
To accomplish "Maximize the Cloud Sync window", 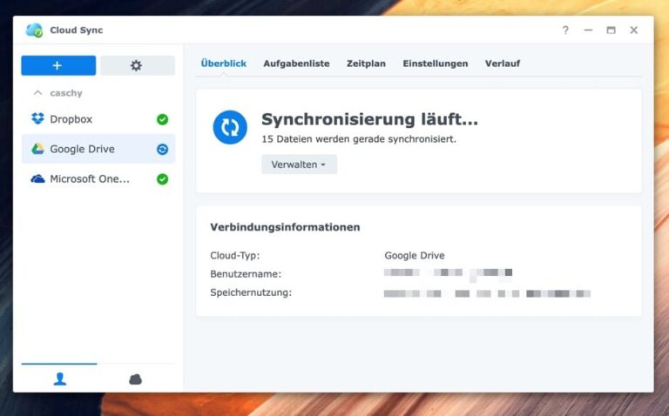I will pos(611,30).
